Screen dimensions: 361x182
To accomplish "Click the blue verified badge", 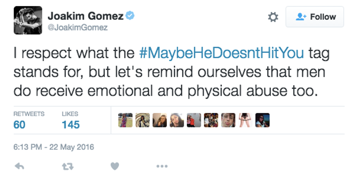I will [130, 16].
